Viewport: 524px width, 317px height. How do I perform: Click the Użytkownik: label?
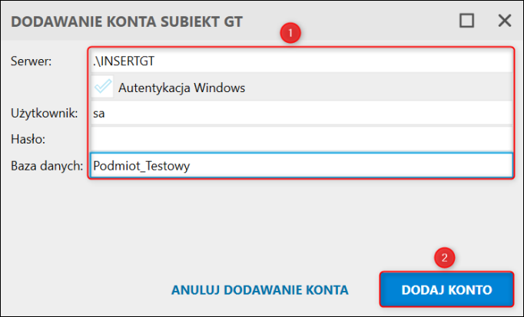pos(44,114)
